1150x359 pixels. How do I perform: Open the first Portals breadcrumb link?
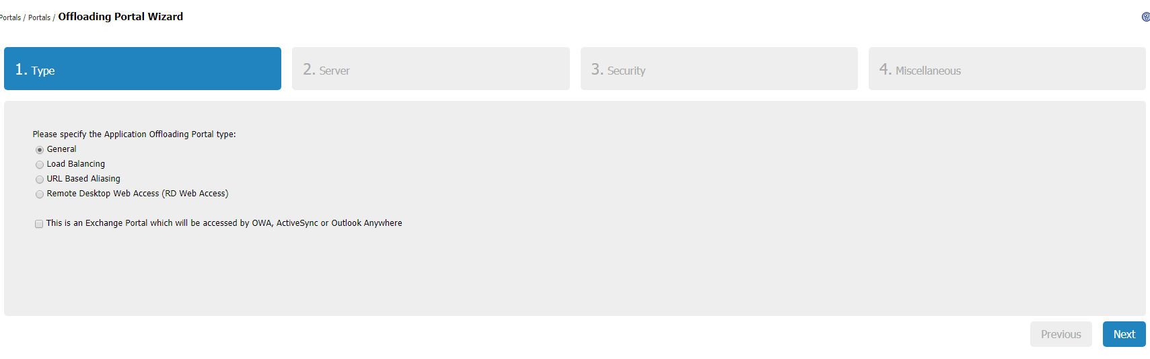coord(10,17)
